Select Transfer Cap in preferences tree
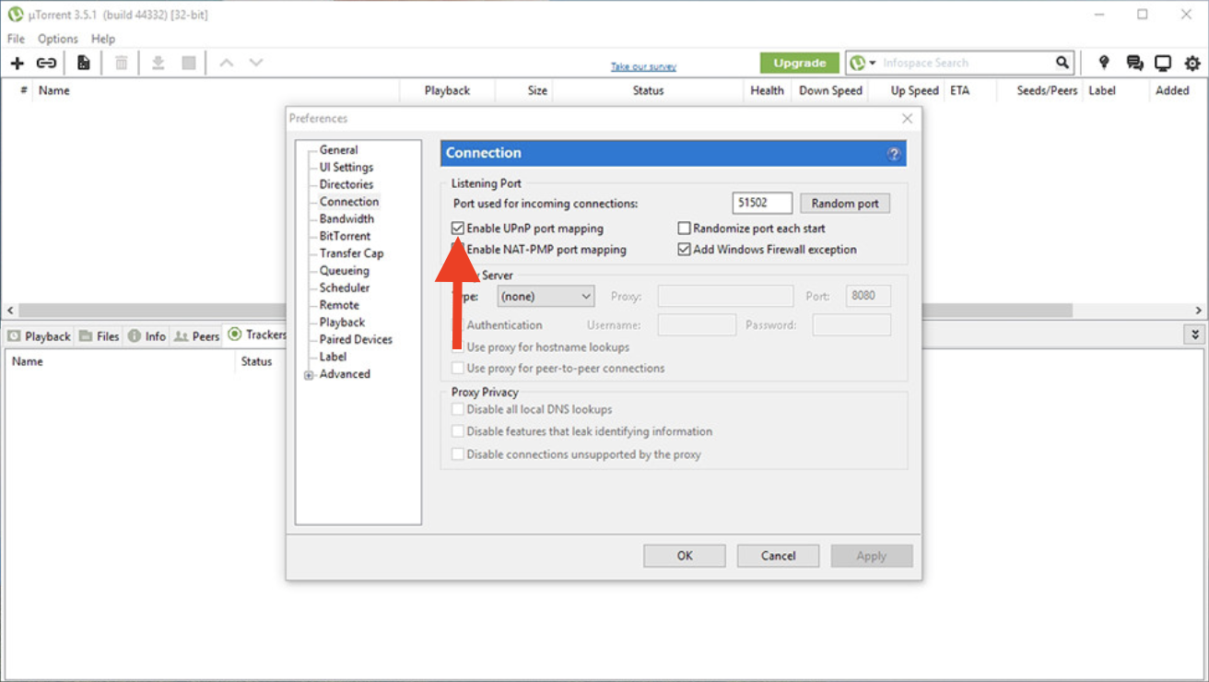 click(x=351, y=253)
